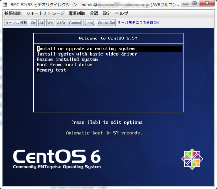Open the 設定 menu
The image size is (217, 189).
107,13
